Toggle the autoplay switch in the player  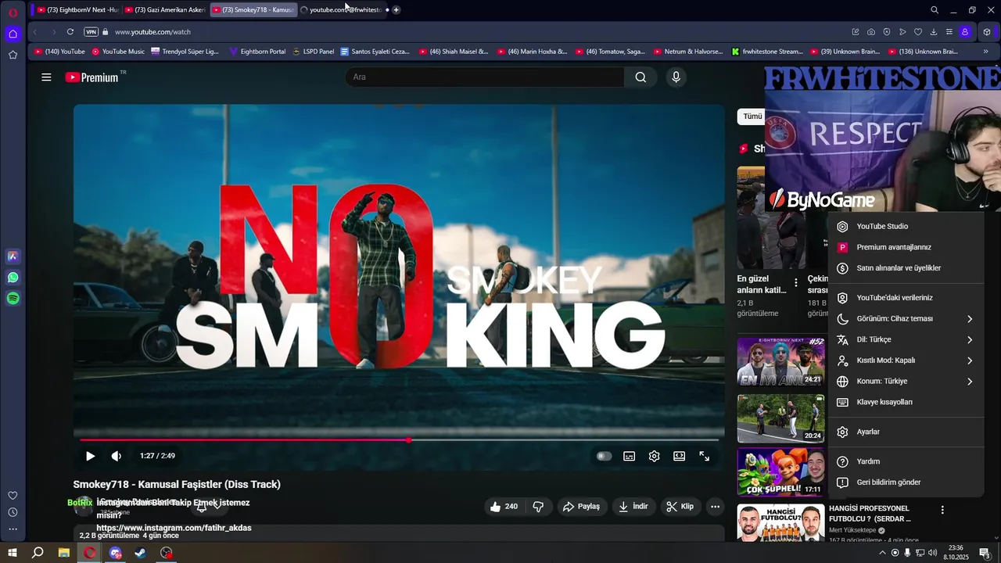(604, 456)
